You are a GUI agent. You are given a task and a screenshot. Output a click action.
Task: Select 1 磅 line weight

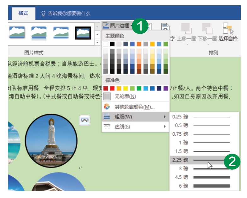pos(204,143)
